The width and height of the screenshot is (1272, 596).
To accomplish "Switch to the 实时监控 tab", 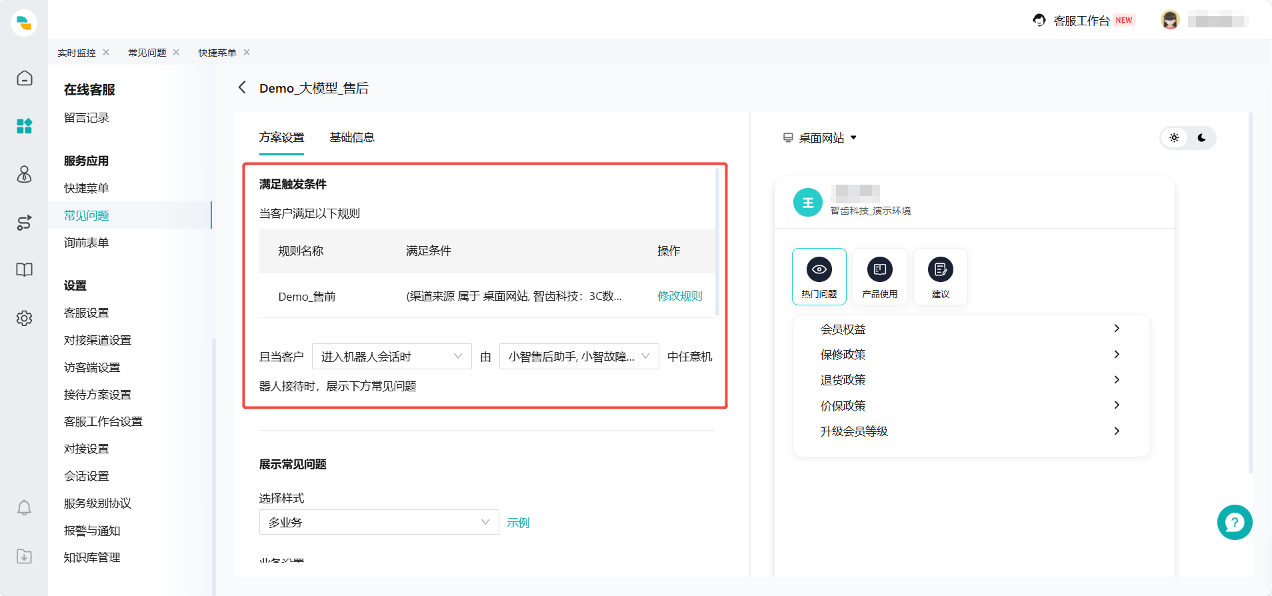I will [x=77, y=53].
